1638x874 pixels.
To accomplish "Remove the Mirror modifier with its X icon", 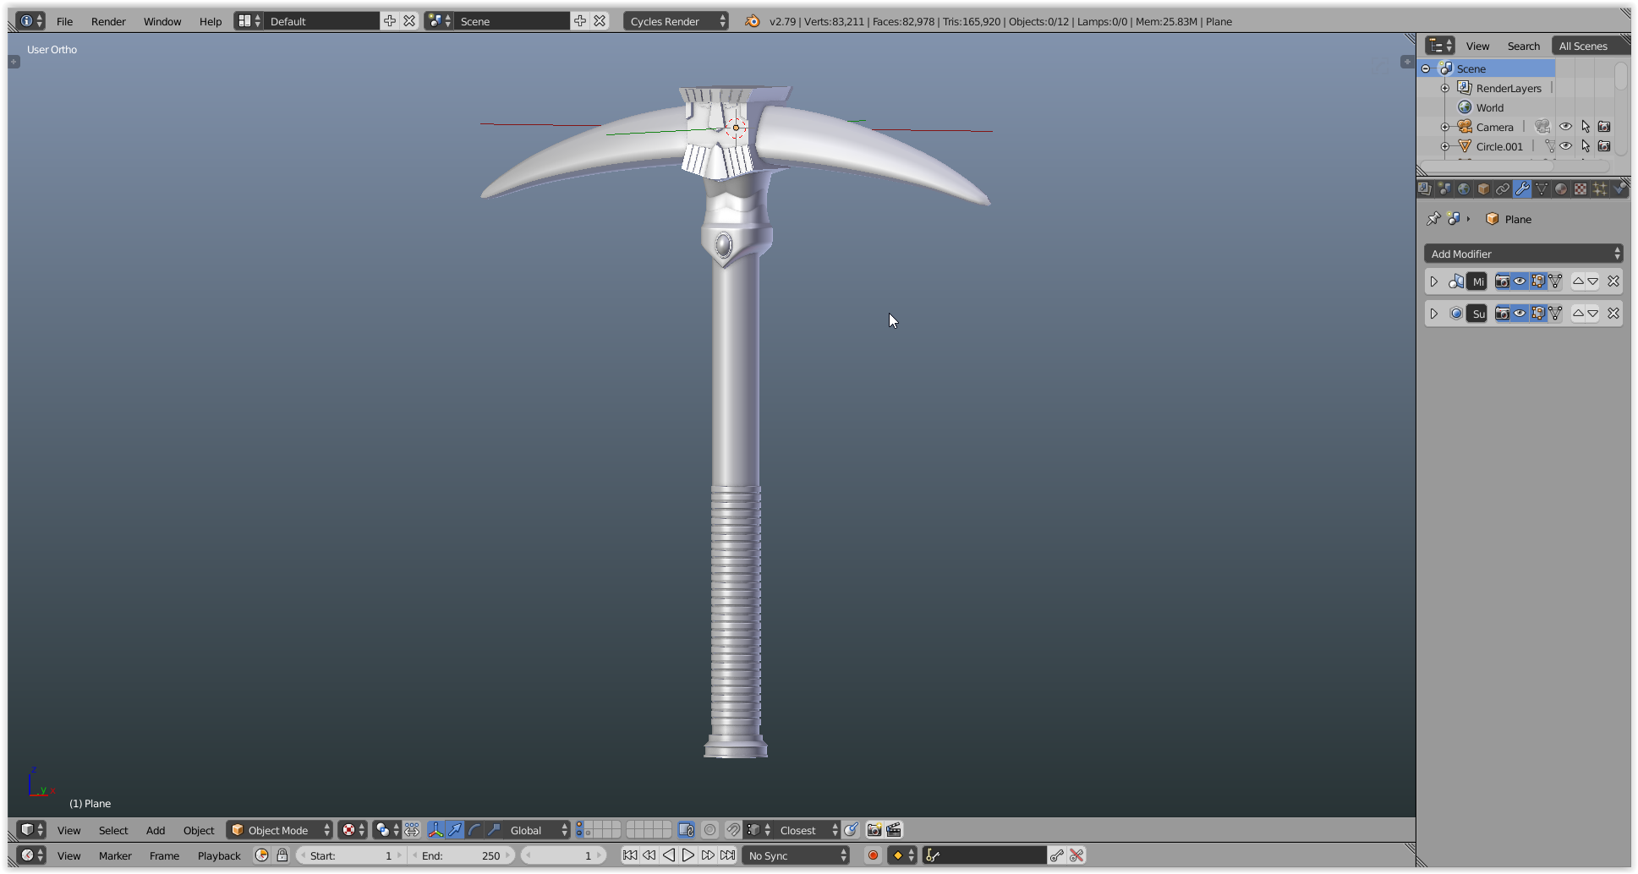I will coord(1613,281).
